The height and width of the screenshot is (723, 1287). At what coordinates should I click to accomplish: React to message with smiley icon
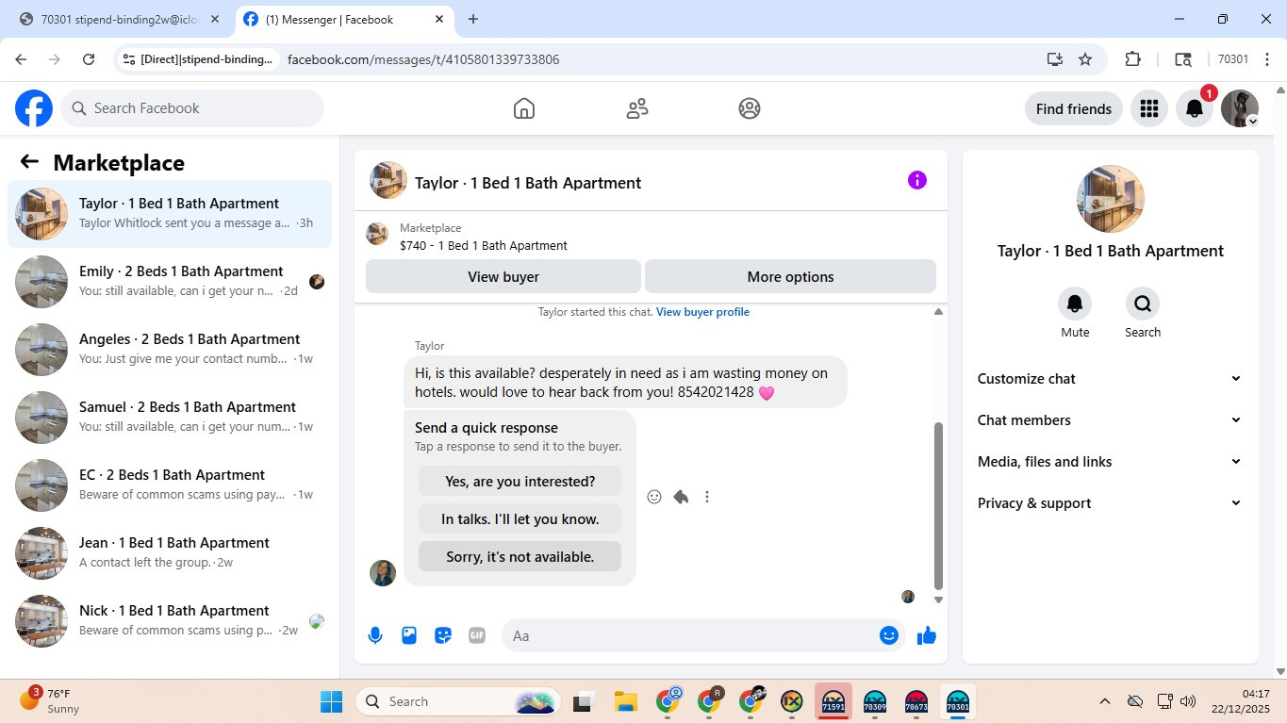[x=654, y=497]
